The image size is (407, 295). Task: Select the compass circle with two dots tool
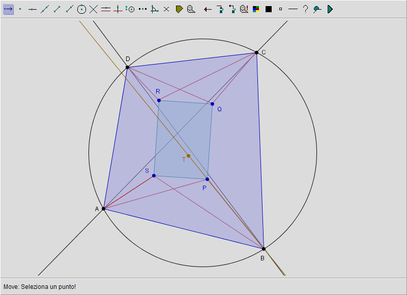130,9
